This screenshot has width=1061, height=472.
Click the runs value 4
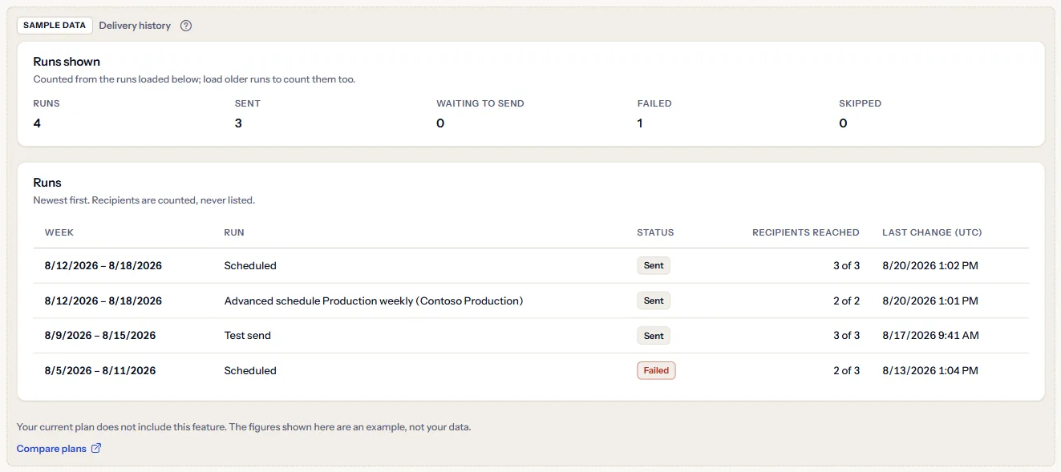(37, 123)
